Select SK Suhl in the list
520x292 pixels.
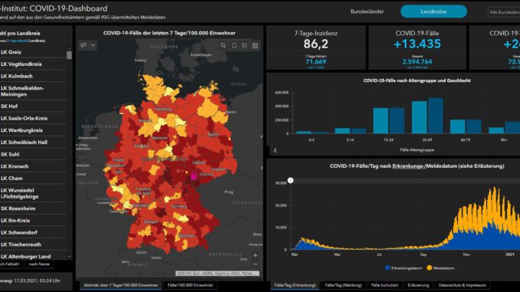pos(33,154)
